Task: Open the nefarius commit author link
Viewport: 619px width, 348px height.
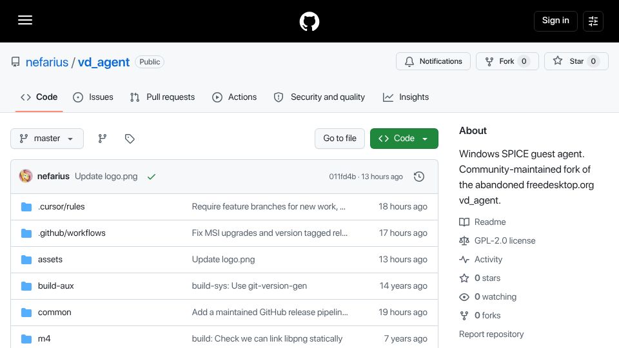Action: [x=54, y=177]
